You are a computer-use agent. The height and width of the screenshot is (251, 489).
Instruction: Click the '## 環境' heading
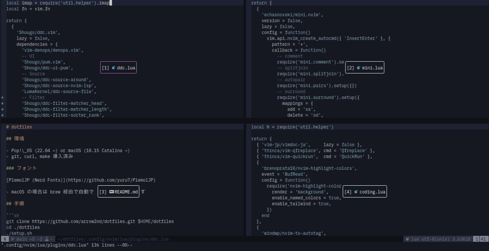[x=15, y=139]
